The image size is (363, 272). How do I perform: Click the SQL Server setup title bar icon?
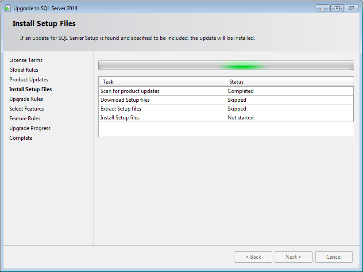[8, 8]
